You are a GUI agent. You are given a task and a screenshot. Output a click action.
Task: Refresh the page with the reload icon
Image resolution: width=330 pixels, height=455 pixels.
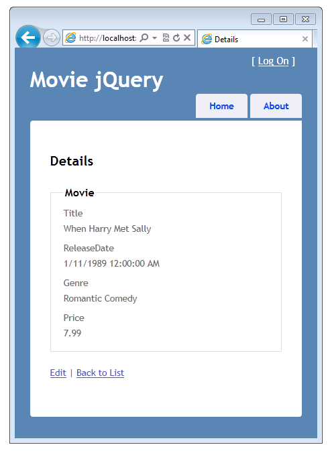point(176,38)
